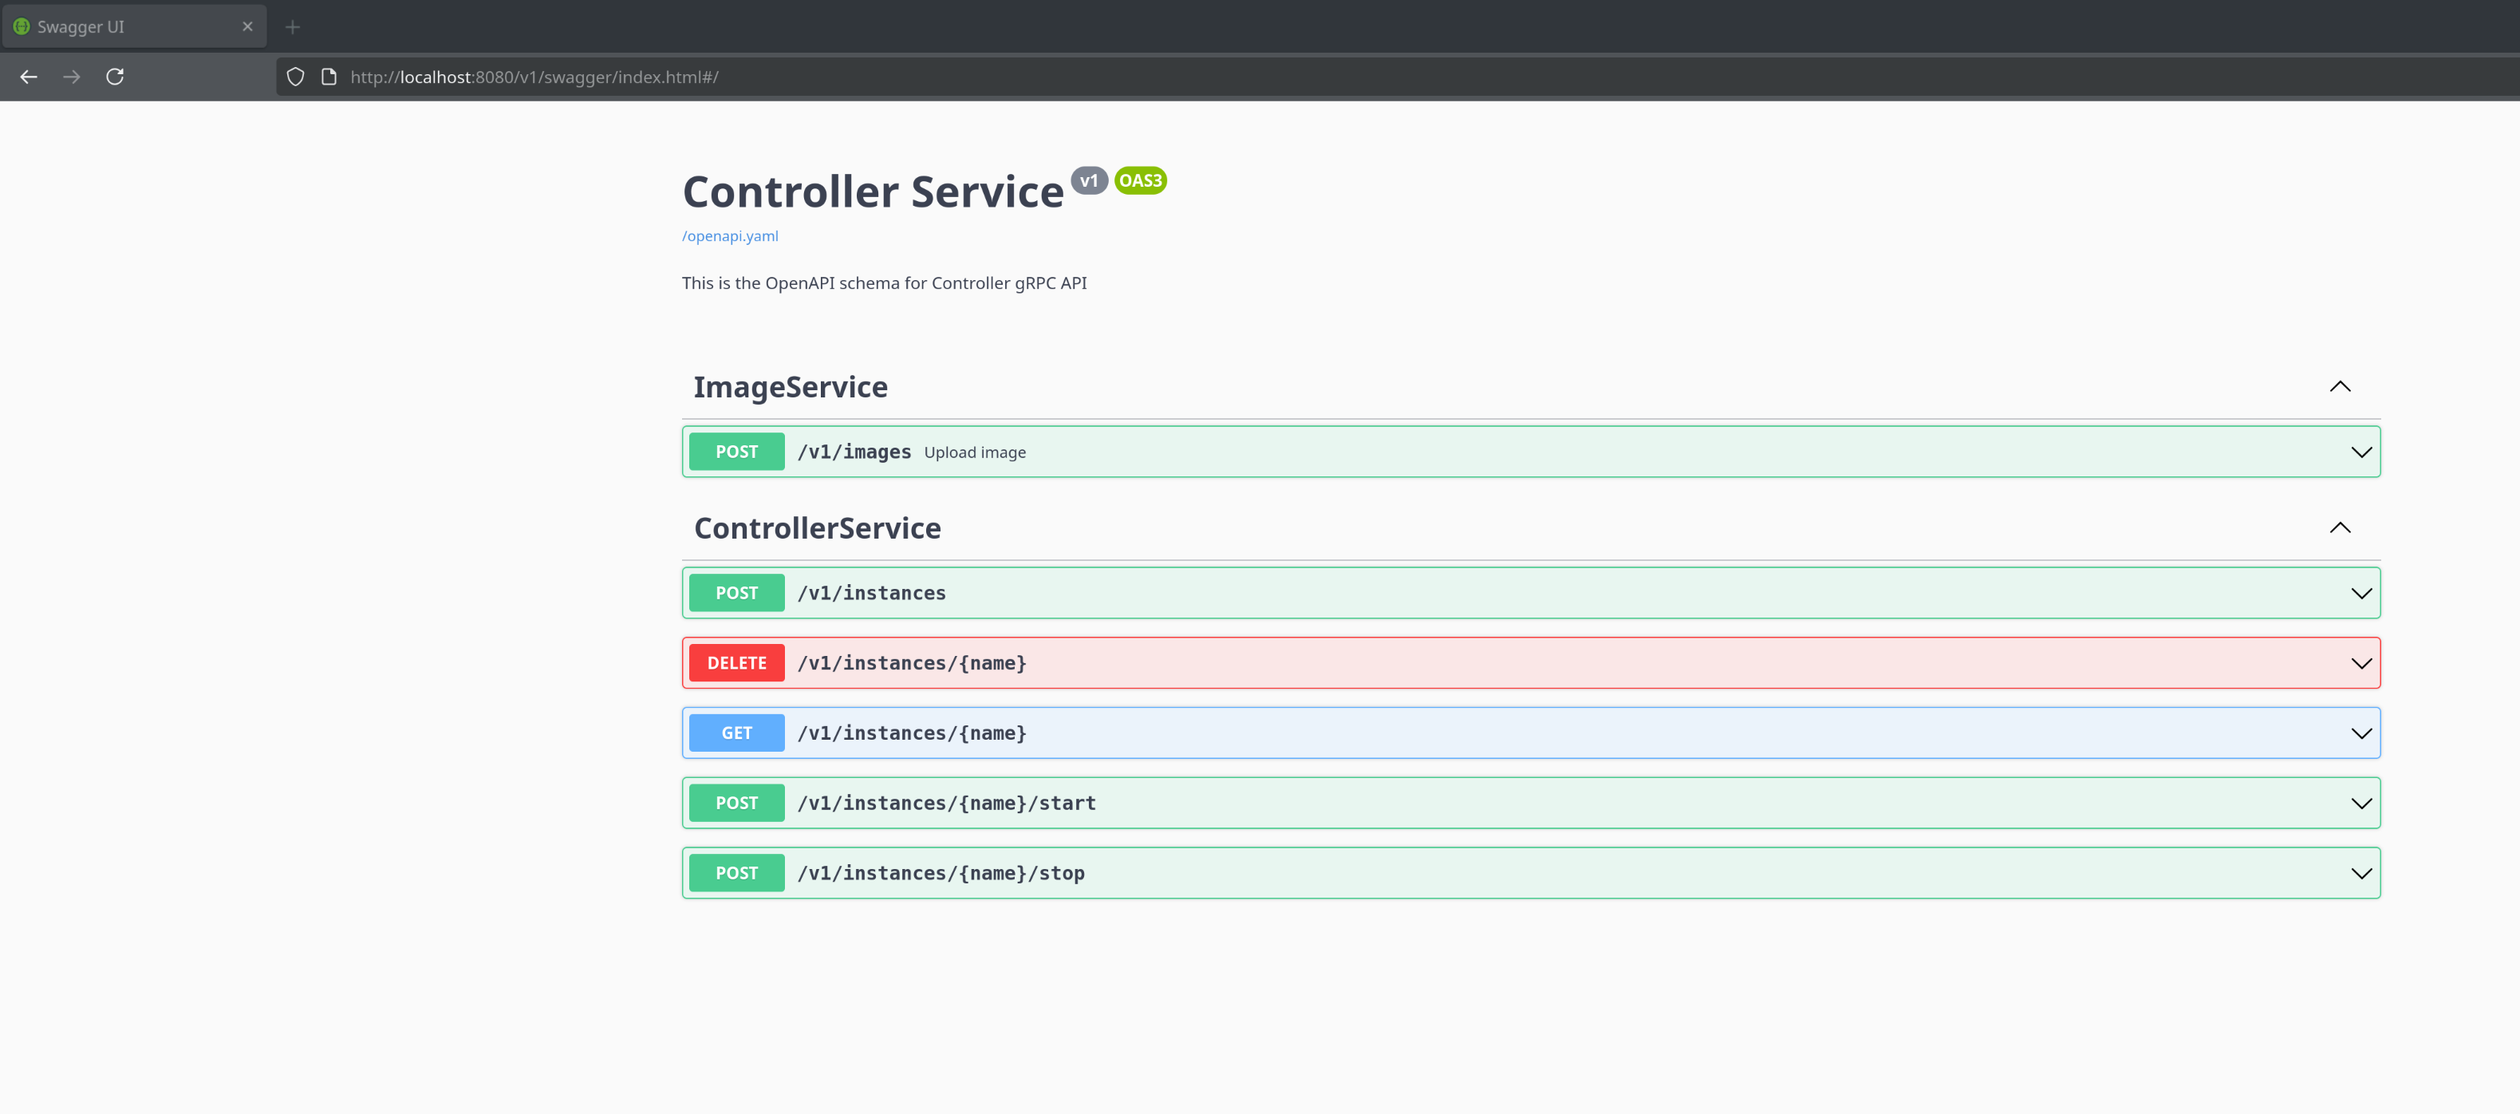Screen dimensions: 2520x1114
Task: Click the OAS3 green badge
Action: coord(1141,180)
